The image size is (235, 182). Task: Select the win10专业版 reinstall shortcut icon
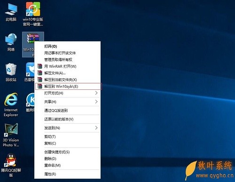33,9
